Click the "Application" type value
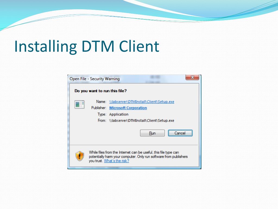 (x=119, y=114)
